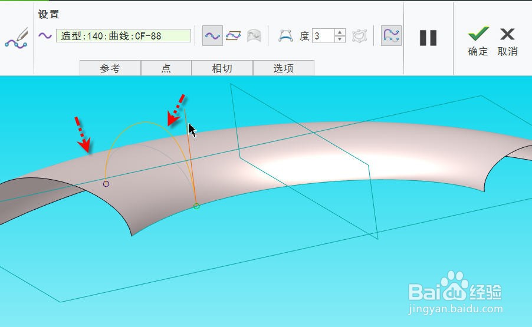Screen dimensions: 532x327
Task: Open the 选项 tab
Action: [283, 68]
